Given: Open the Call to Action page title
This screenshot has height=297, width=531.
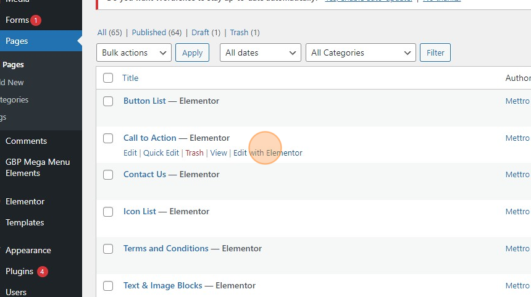Looking at the screenshot, I should 149,138.
